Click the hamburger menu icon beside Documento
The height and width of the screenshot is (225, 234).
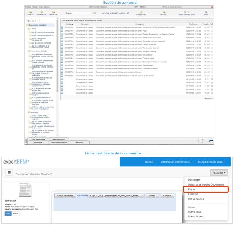pos(9,172)
